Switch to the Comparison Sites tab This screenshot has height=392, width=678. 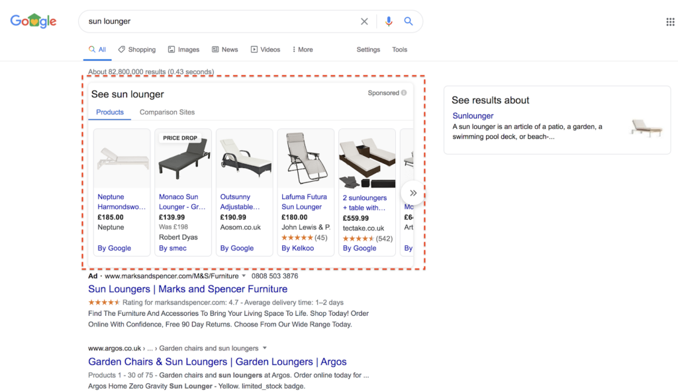coord(167,112)
